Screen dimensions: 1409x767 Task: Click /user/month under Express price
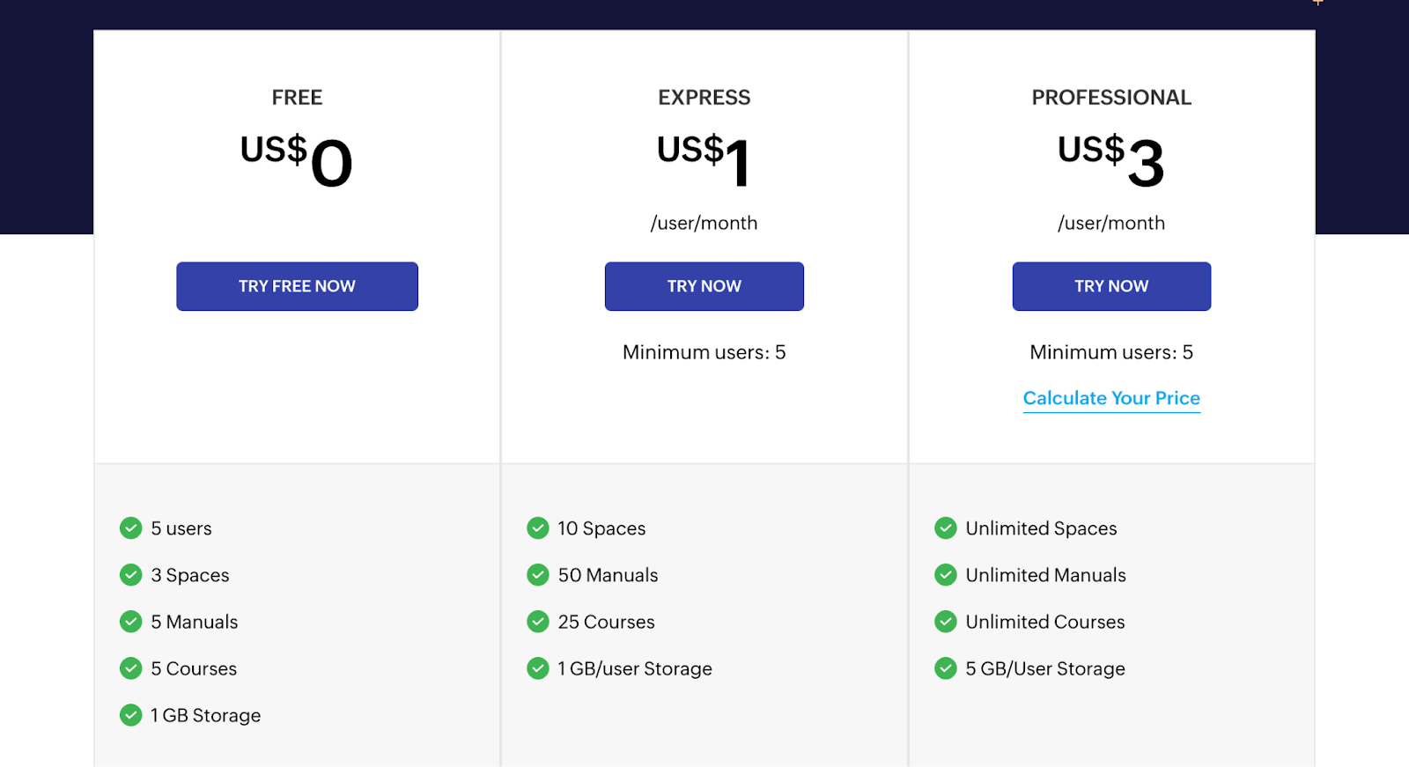[704, 224]
